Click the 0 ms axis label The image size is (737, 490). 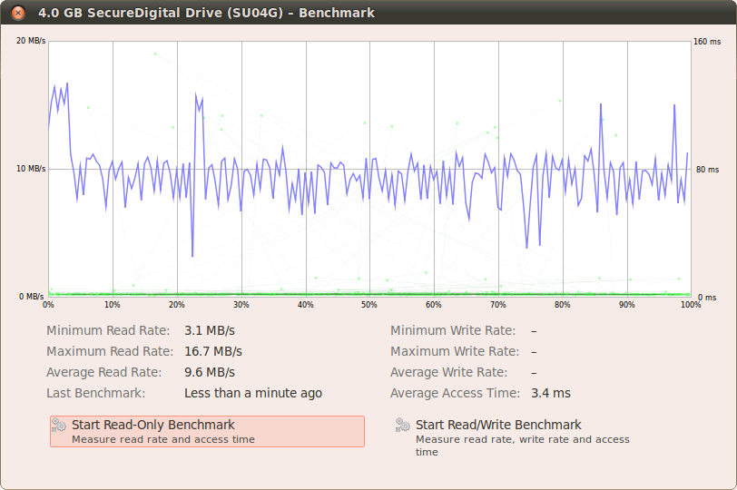707,298
